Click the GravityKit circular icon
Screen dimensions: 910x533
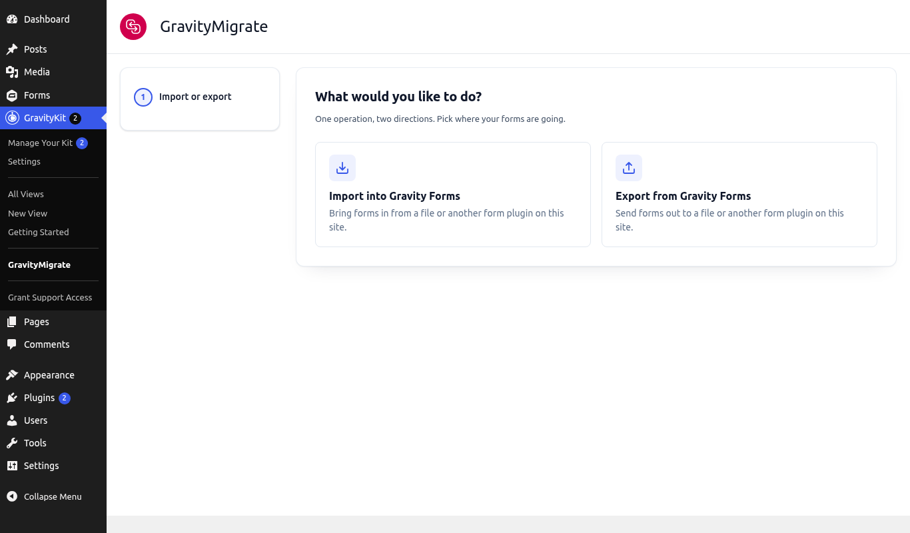(12, 118)
